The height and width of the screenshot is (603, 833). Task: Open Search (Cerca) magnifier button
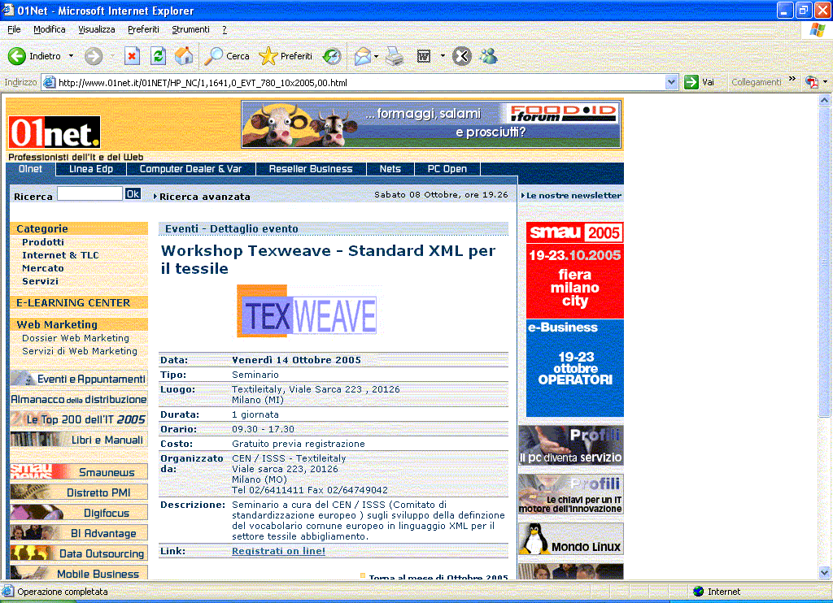tap(227, 56)
